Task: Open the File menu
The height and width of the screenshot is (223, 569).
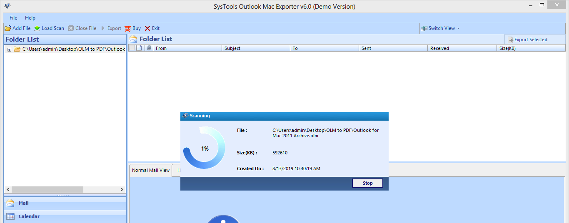Action: click(x=13, y=18)
